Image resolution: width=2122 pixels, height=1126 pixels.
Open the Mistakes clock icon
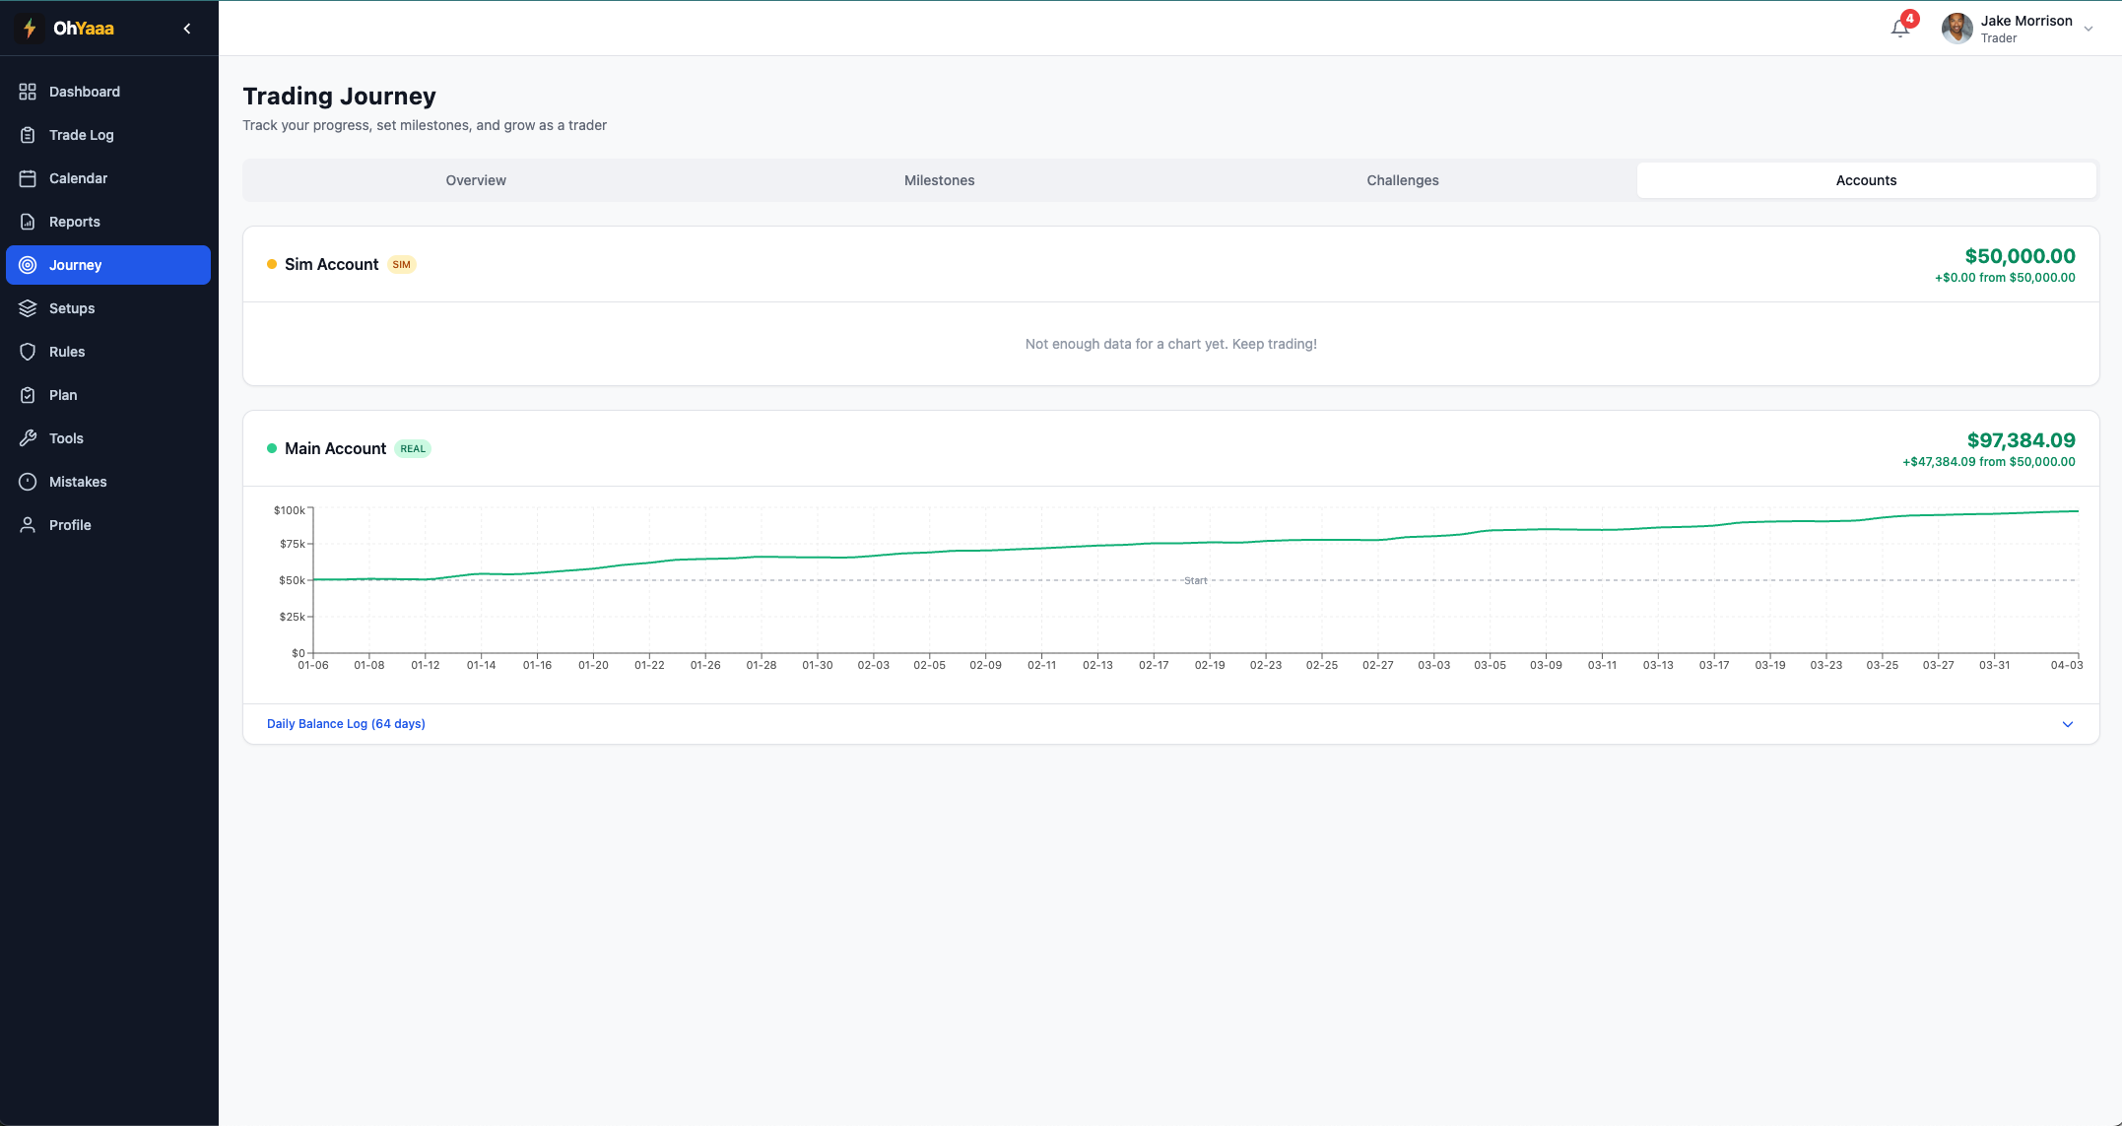(x=28, y=482)
